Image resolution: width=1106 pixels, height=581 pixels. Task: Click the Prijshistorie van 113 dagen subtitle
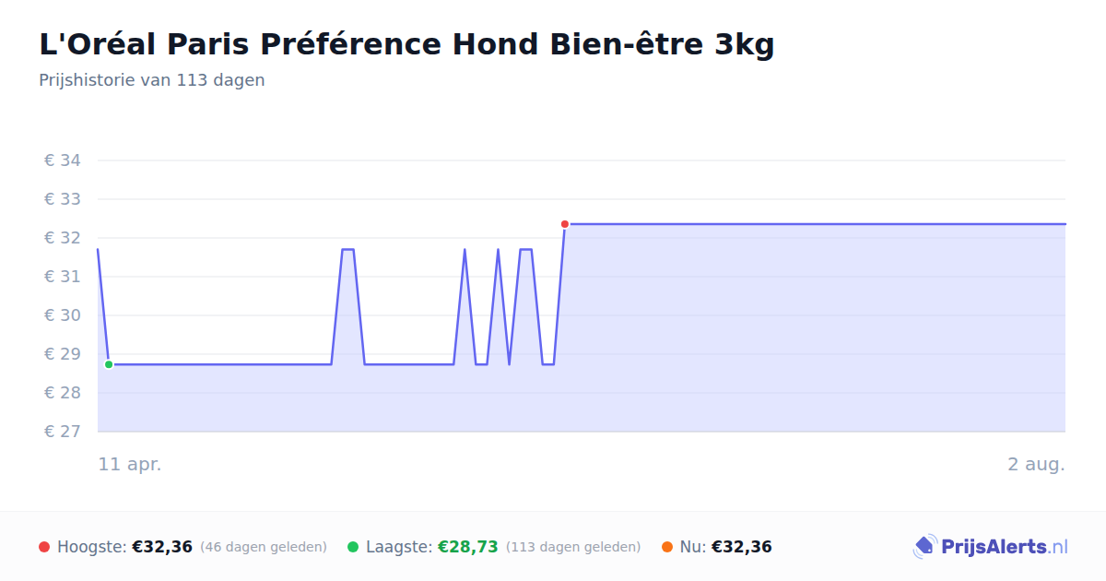coord(152,80)
